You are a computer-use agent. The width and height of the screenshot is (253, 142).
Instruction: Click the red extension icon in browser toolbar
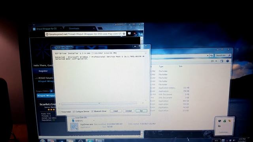135,34
